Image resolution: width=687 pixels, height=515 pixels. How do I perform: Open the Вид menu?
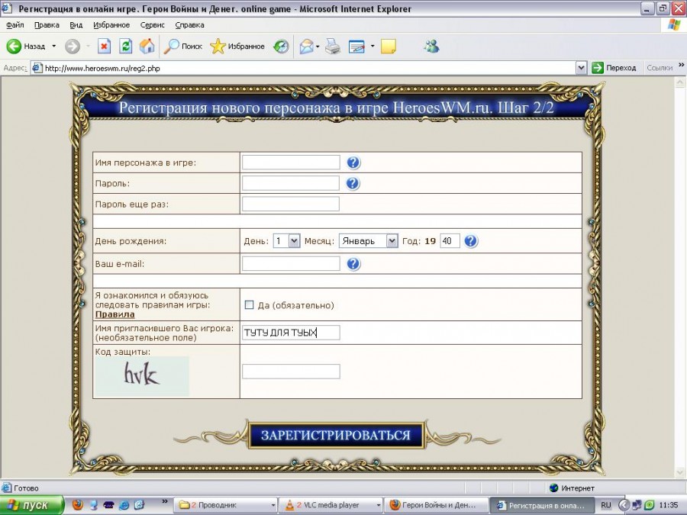pos(76,25)
